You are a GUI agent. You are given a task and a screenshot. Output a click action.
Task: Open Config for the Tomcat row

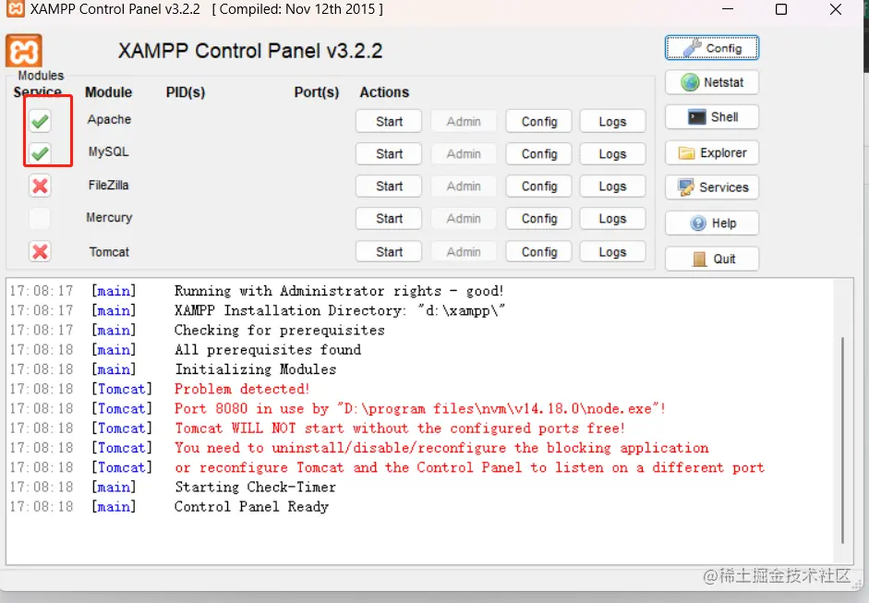pyautogui.click(x=538, y=251)
